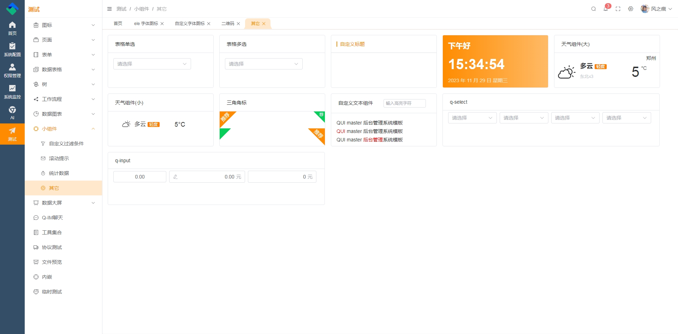The image size is (678, 334).
Task: Open the search magnifier icon
Action: point(594,9)
